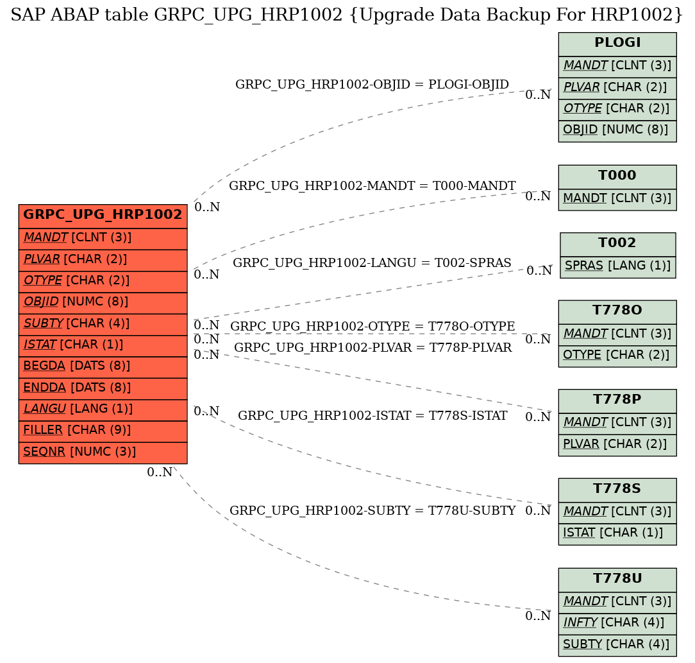The height and width of the screenshot is (663, 695).
Task: Click the 0..N cardinality label next to PLOGI
Action: coord(538,95)
